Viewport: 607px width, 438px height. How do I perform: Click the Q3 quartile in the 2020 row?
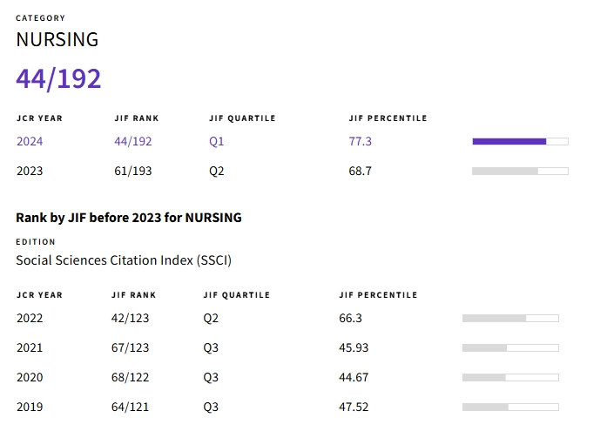point(211,377)
